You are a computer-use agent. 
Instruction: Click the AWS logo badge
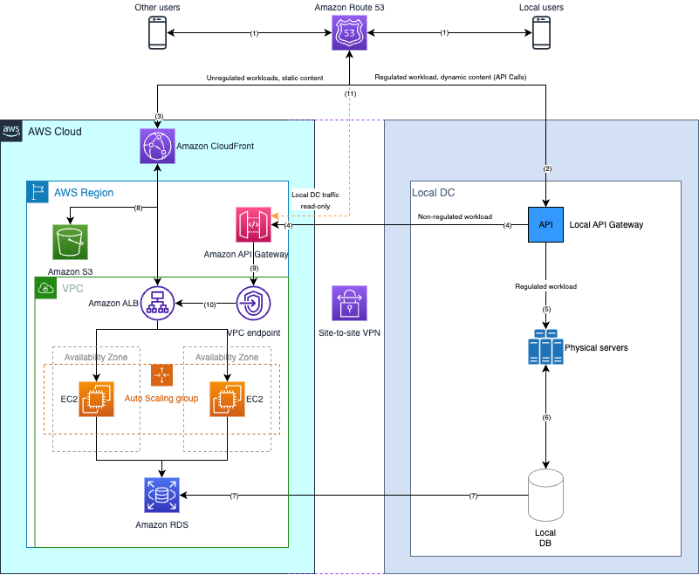[11, 131]
